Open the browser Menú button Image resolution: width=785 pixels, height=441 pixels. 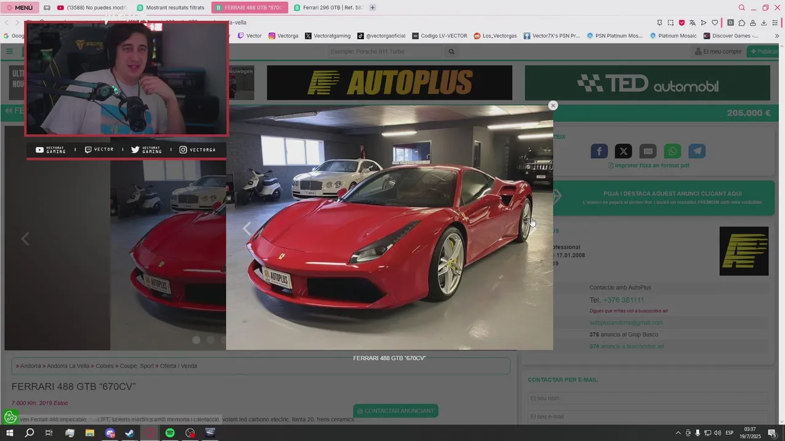(20, 7)
